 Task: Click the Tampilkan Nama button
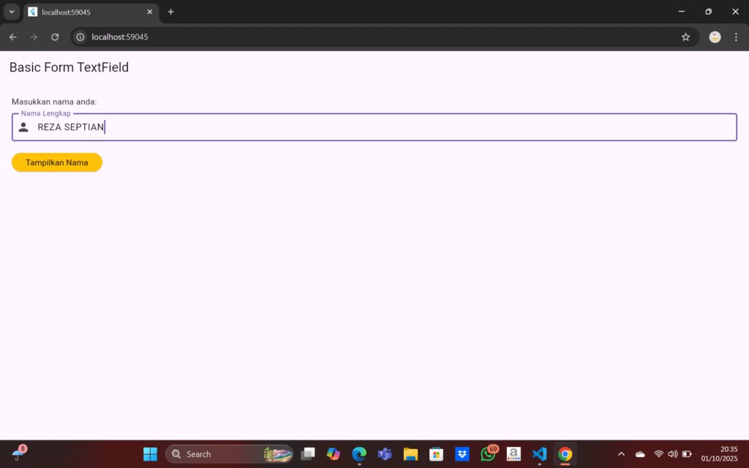(x=57, y=162)
